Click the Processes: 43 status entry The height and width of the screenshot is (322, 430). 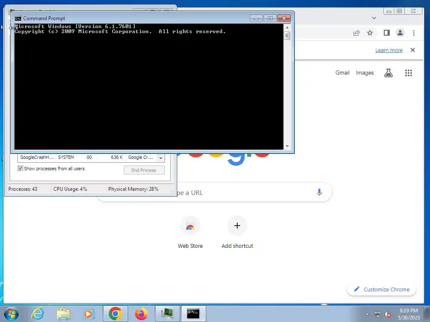23,189
